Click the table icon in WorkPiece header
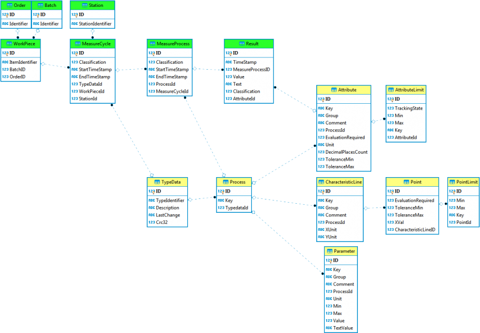480x333 pixels. click(8, 44)
